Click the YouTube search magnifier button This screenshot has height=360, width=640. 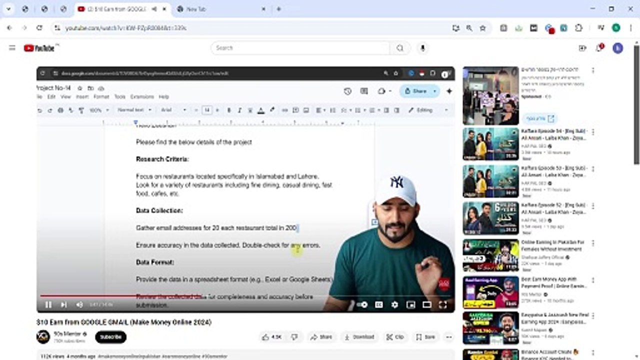(x=400, y=48)
